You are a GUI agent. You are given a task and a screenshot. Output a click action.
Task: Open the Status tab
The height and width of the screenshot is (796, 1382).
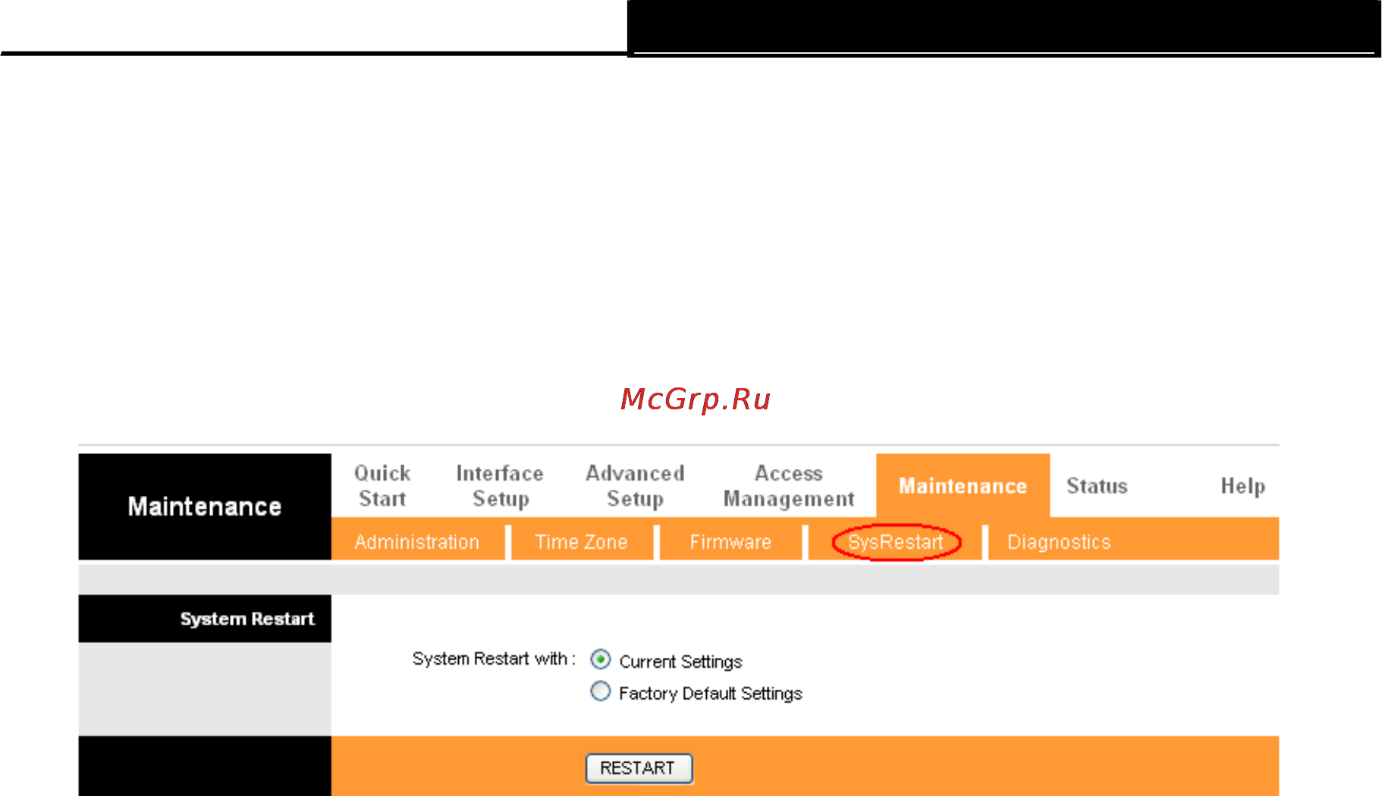click(x=1097, y=486)
